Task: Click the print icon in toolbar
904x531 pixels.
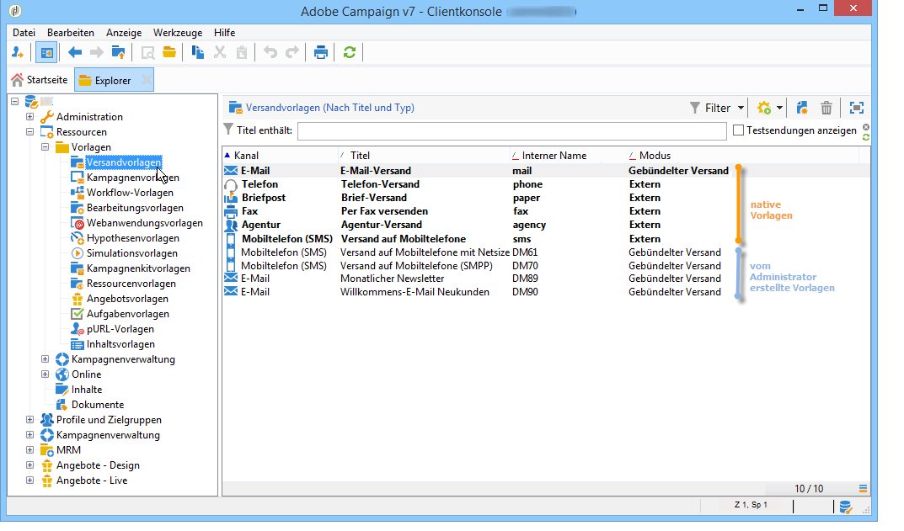Action: 320,52
